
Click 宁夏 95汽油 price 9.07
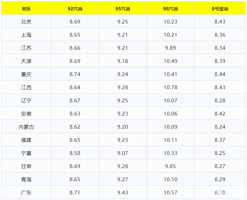coord(123,153)
